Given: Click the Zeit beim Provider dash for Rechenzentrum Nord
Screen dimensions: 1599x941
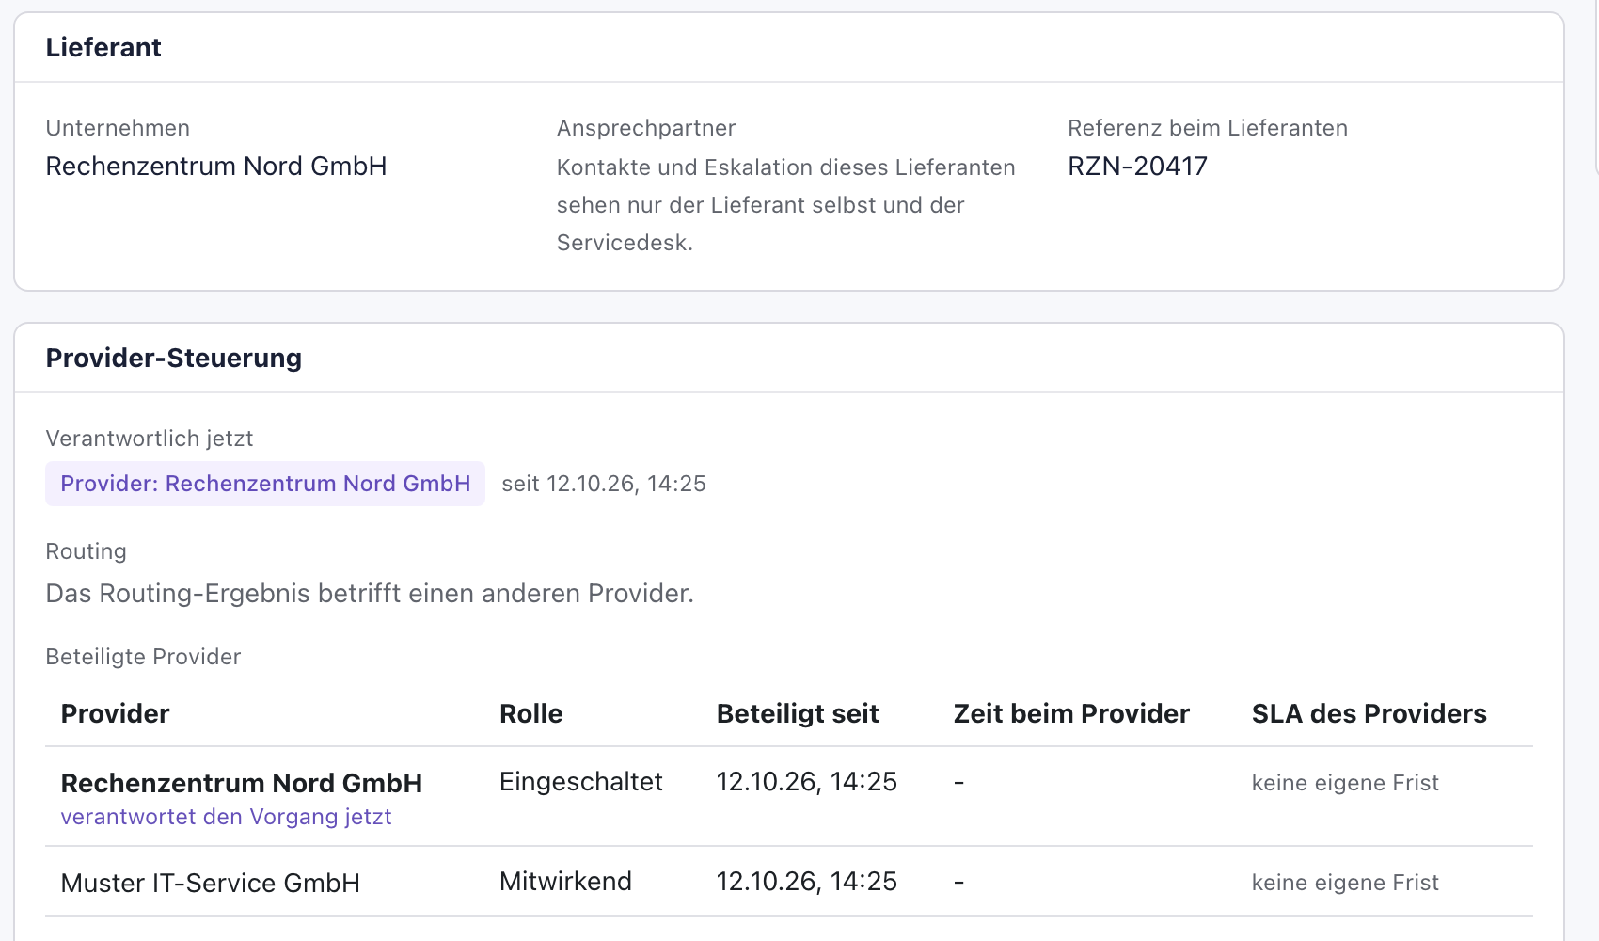Looking at the screenshot, I should point(958,782).
